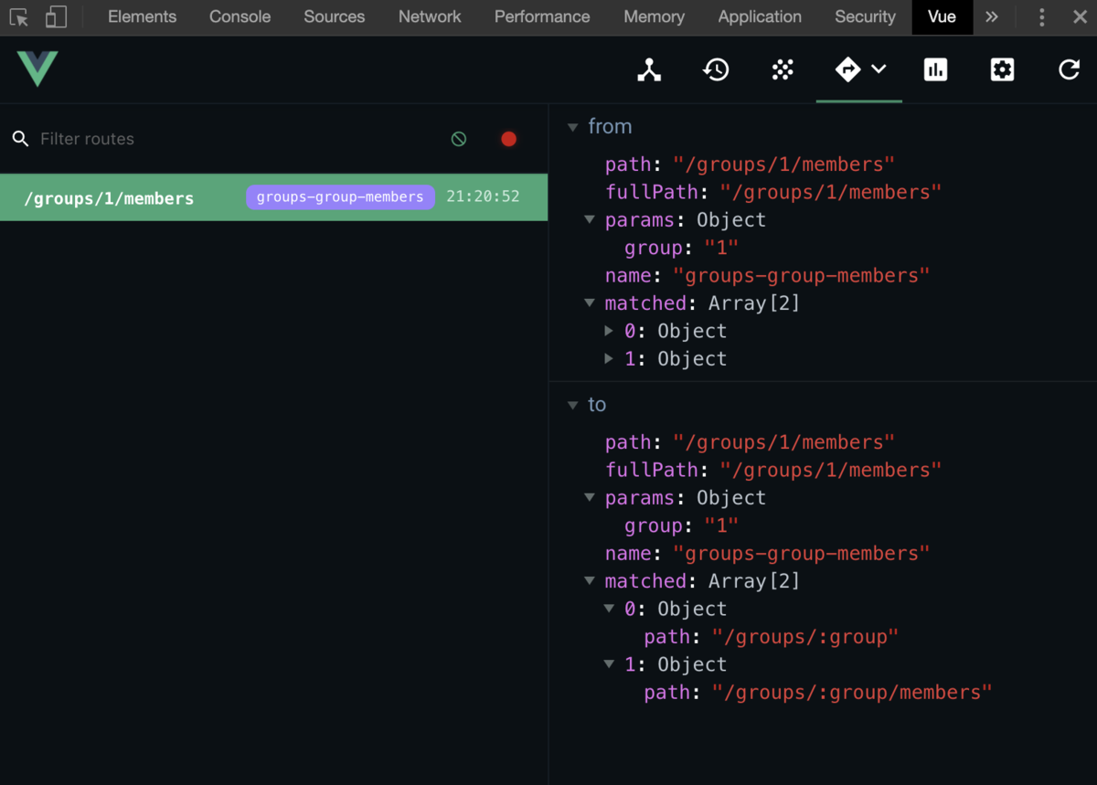
Task: Switch to the Security tab
Action: click(865, 17)
